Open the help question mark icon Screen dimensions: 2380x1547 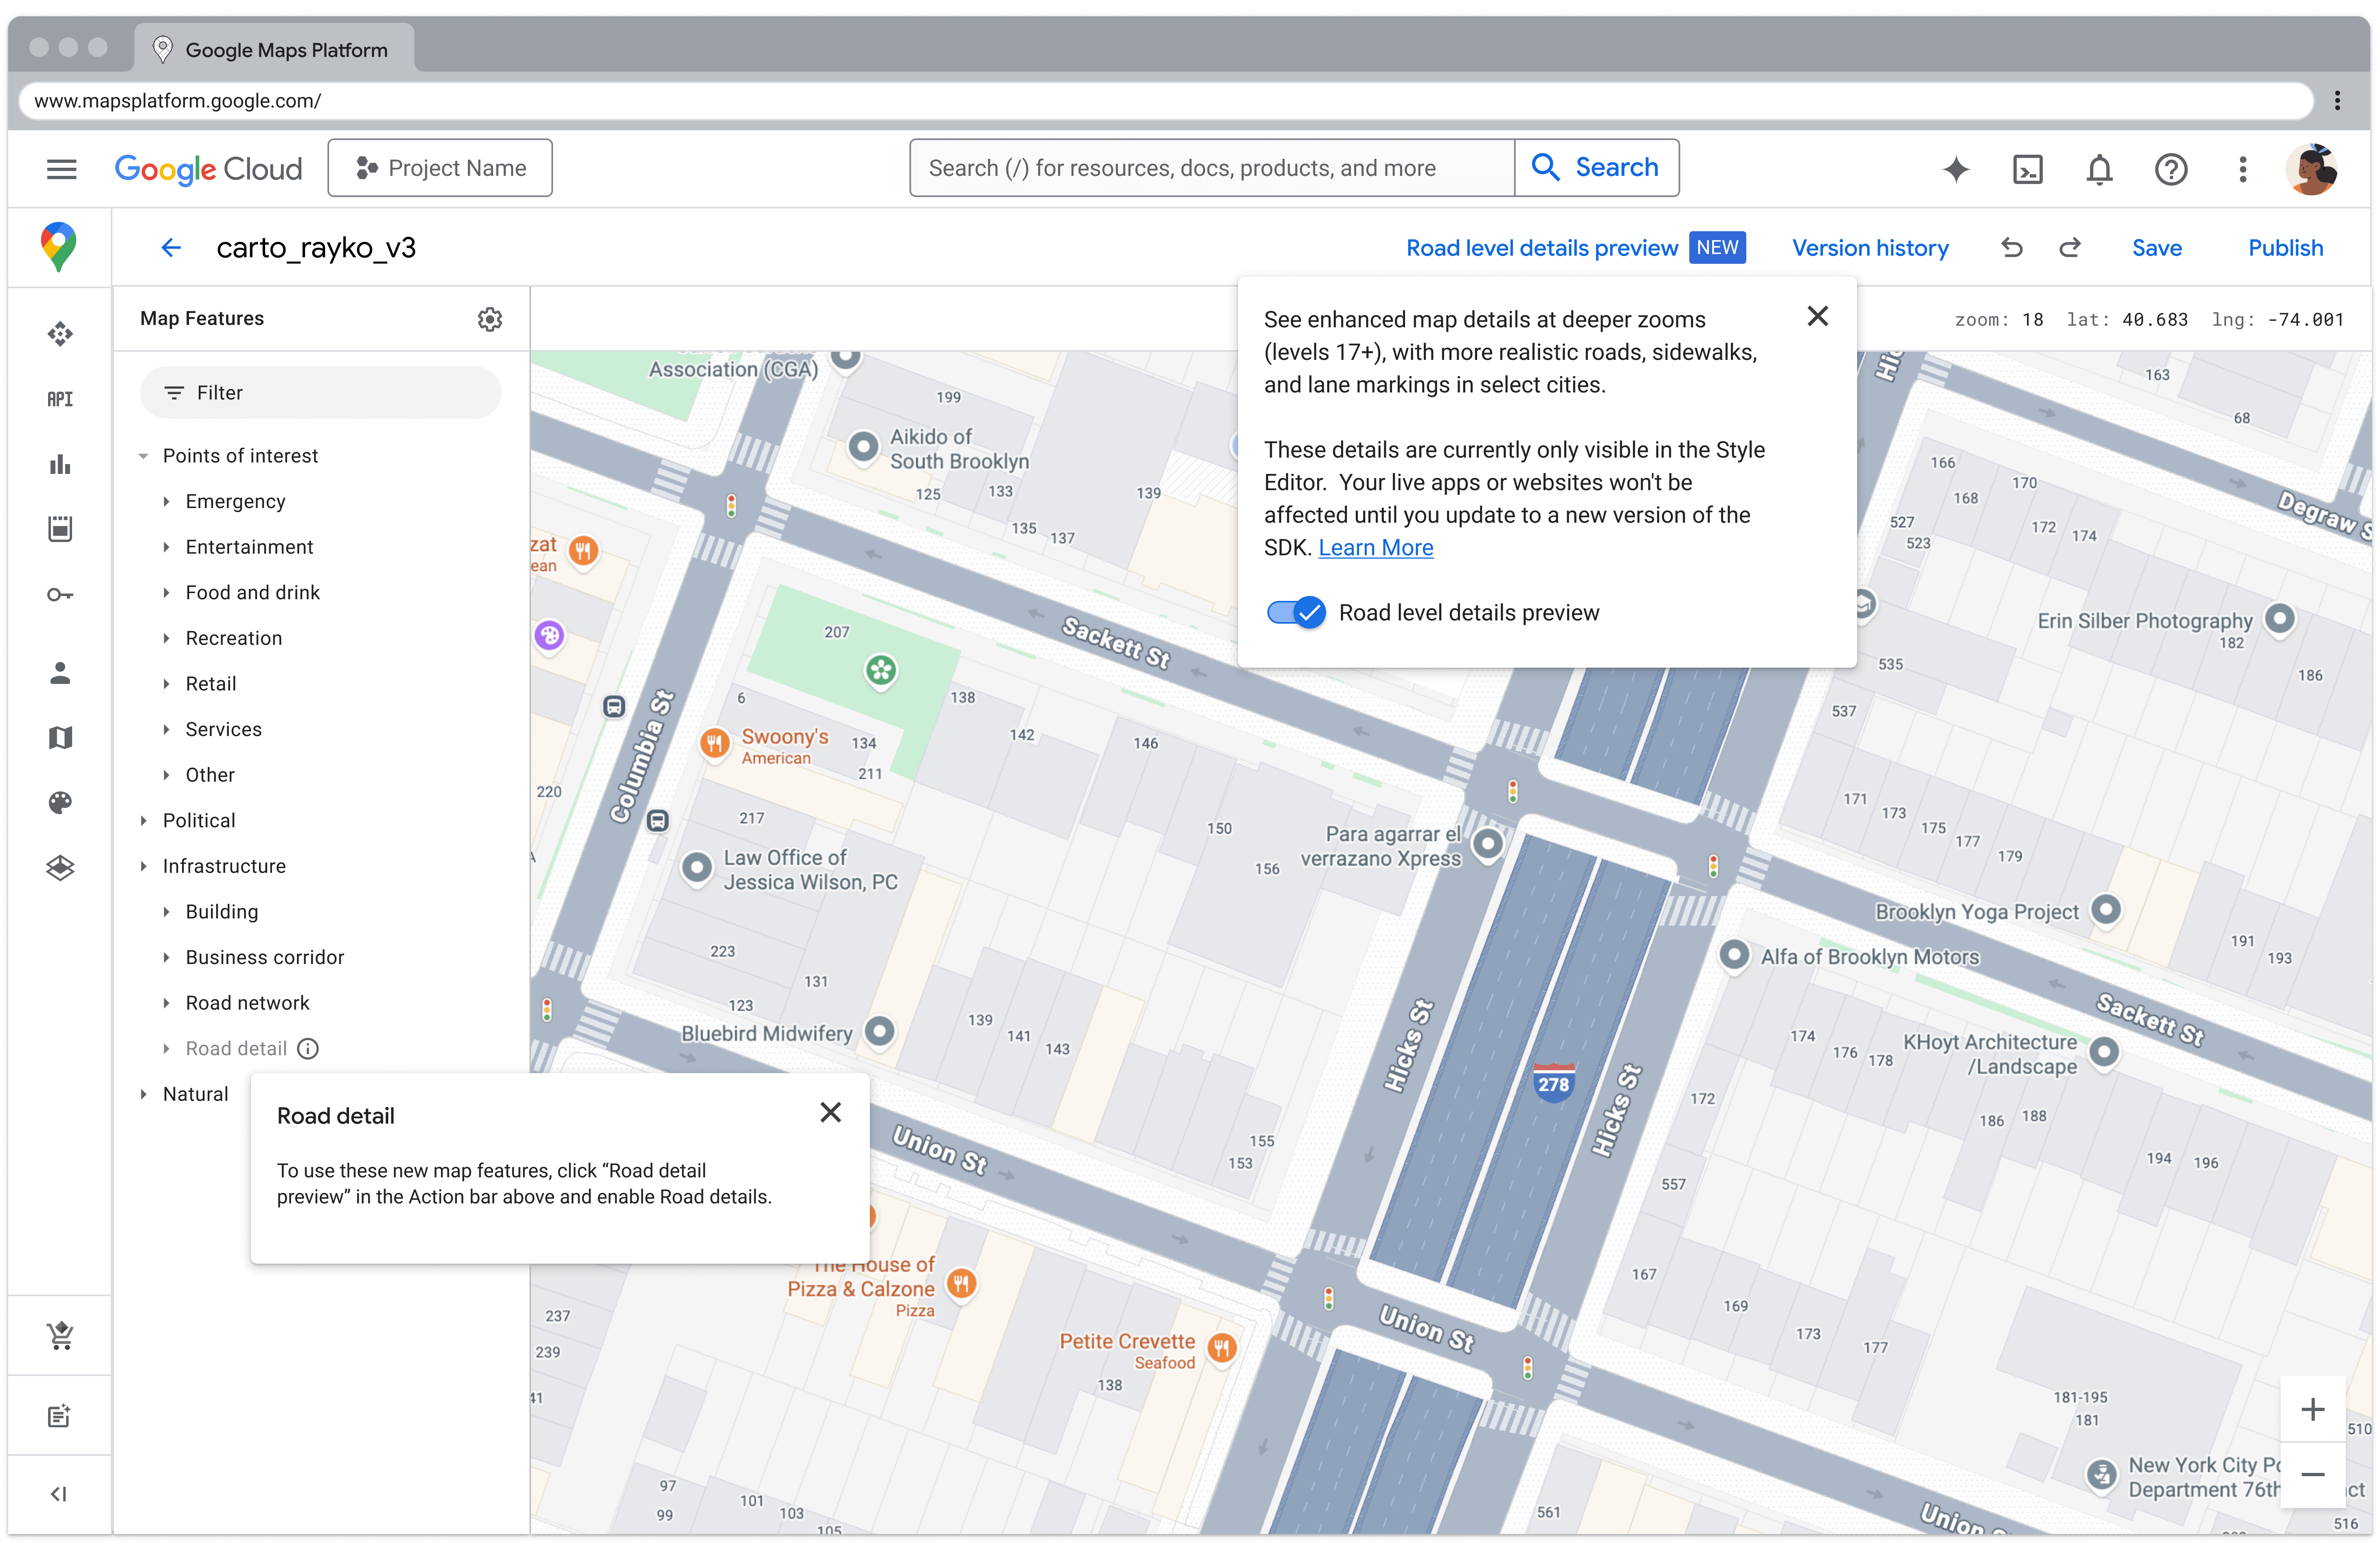tap(2171, 169)
